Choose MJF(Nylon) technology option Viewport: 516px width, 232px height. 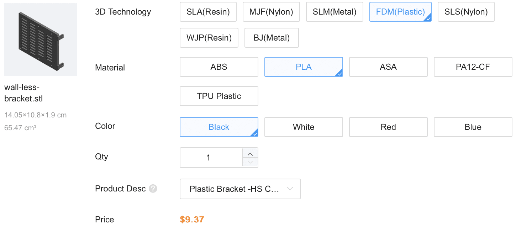[x=271, y=12]
